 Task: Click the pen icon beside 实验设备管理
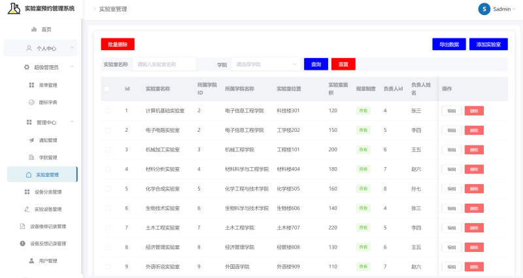pyautogui.click(x=27, y=209)
